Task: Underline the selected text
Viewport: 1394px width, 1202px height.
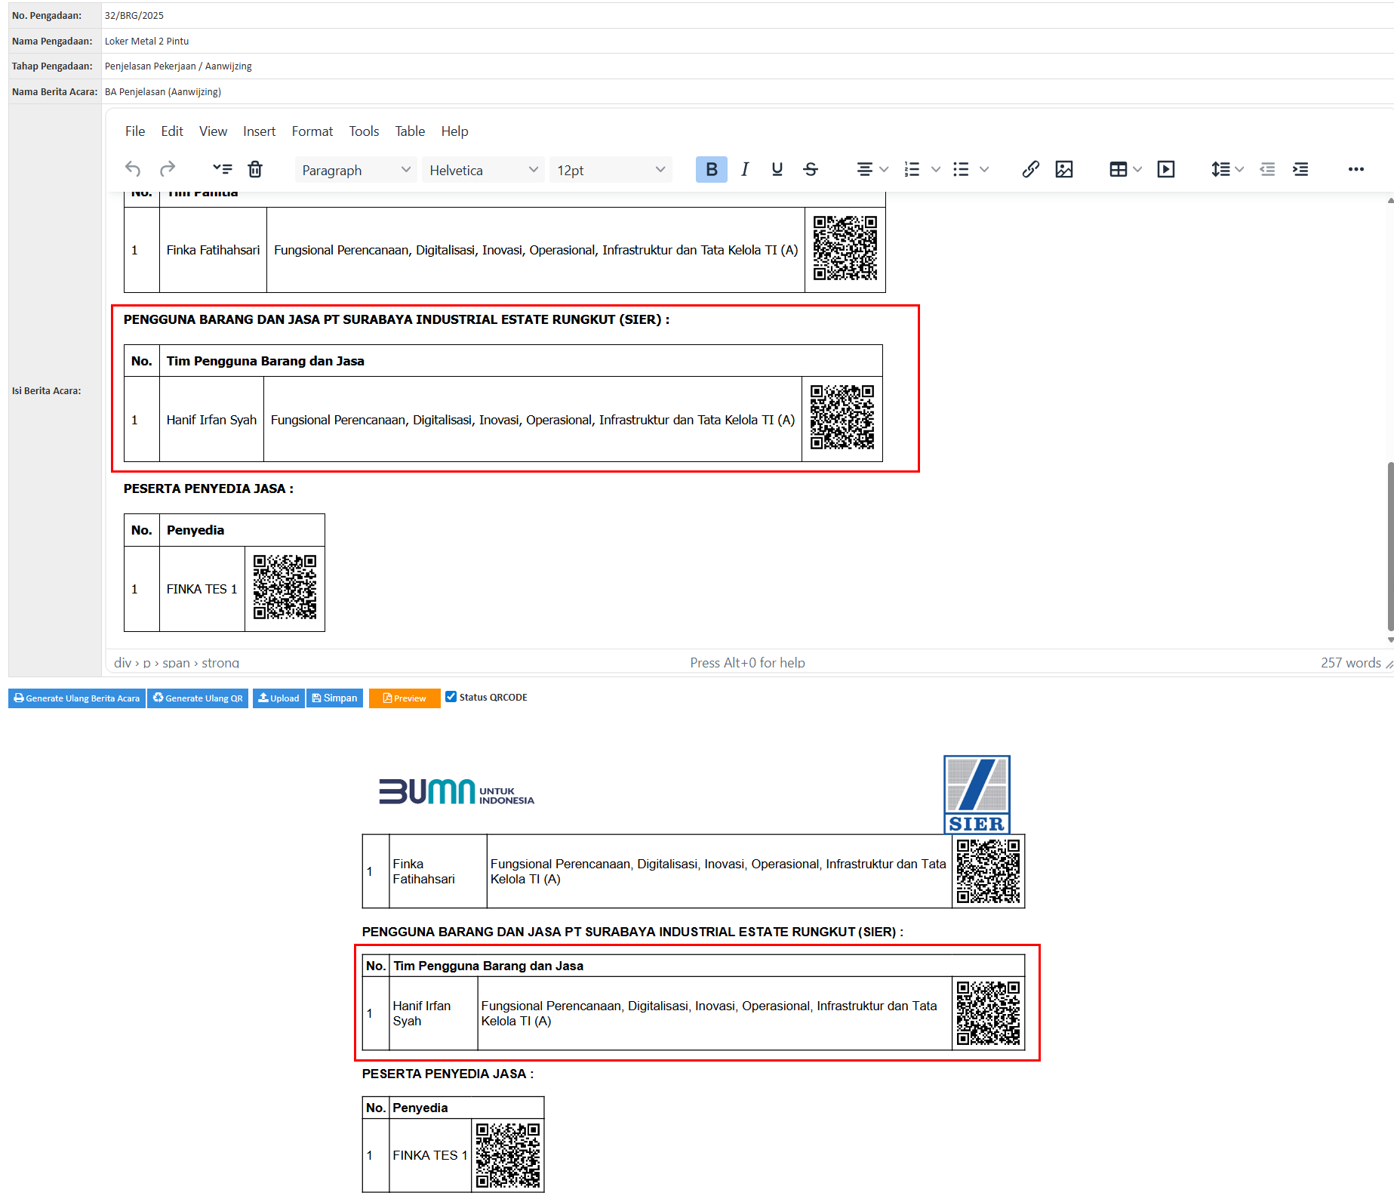Action: pos(777,169)
